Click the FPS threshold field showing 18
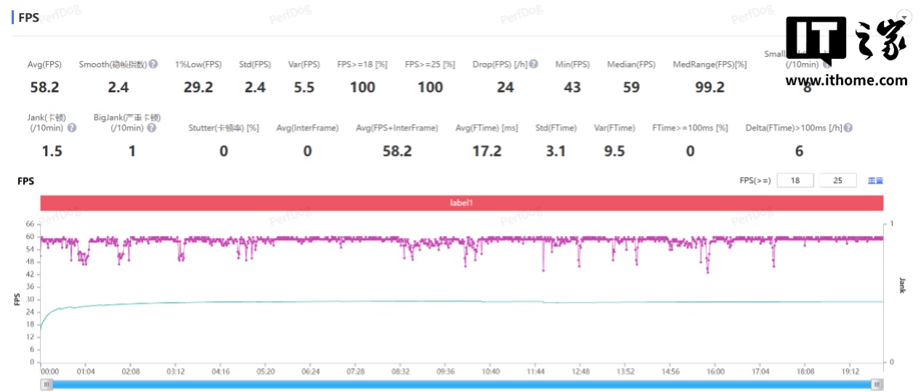The image size is (921, 392). coord(795,181)
